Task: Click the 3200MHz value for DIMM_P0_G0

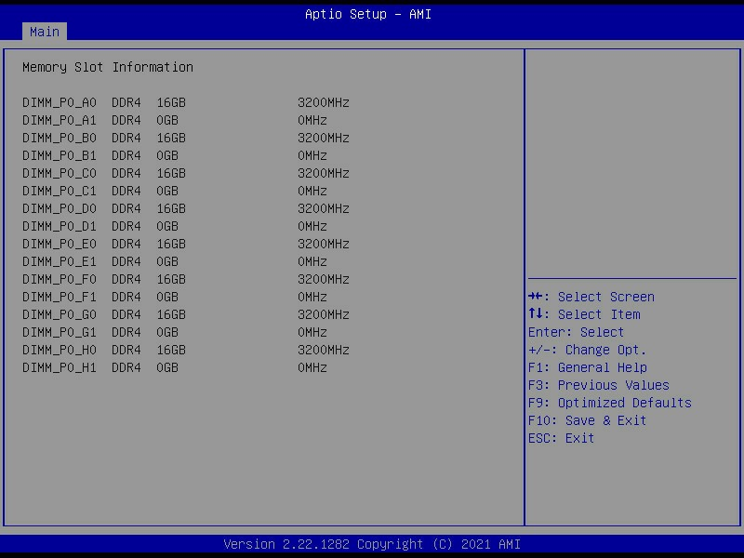Action: pos(324,314)
